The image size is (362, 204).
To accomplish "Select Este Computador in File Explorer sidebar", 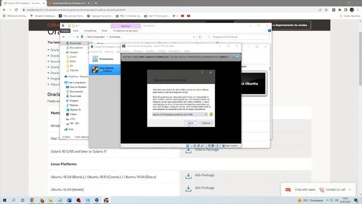I will 75,83.
